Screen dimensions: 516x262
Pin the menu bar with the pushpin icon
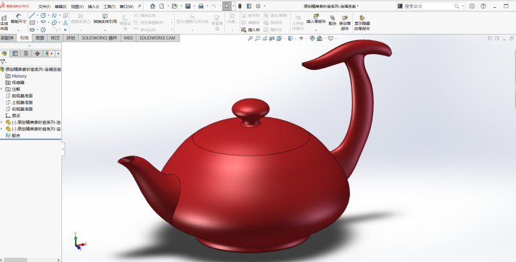[x=139, y=6]
